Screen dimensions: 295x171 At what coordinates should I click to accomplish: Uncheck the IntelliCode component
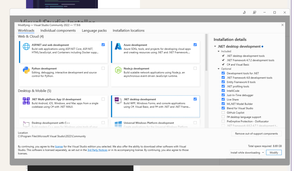pyautogui.click(x=223, y=91)
